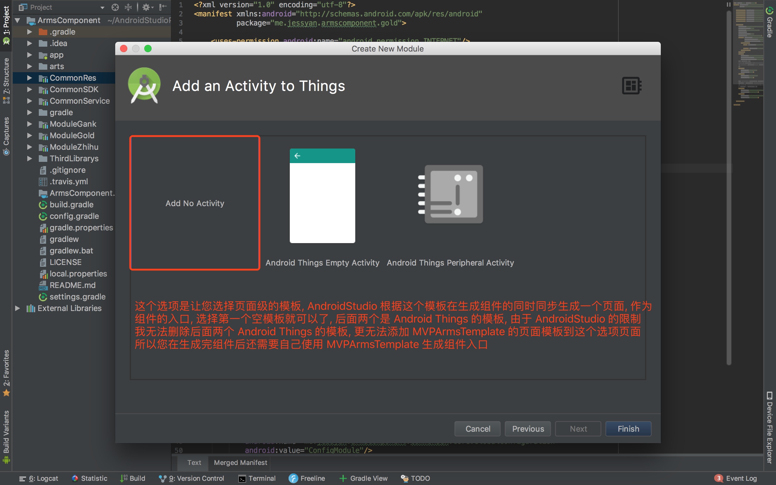Switch to Merged Manifest tab

tap(240, 463)
